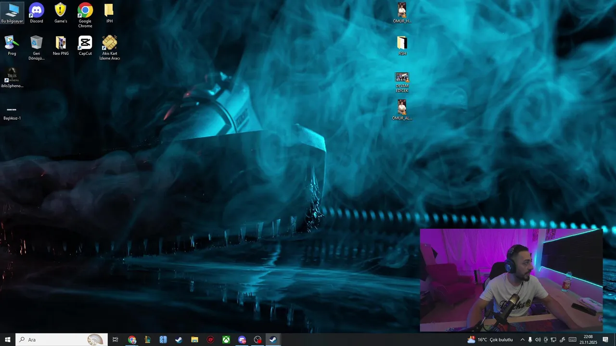This screenshot has width=616, height=346.
Task: Open the red circular app in taskbar
Action: [210, 340]
